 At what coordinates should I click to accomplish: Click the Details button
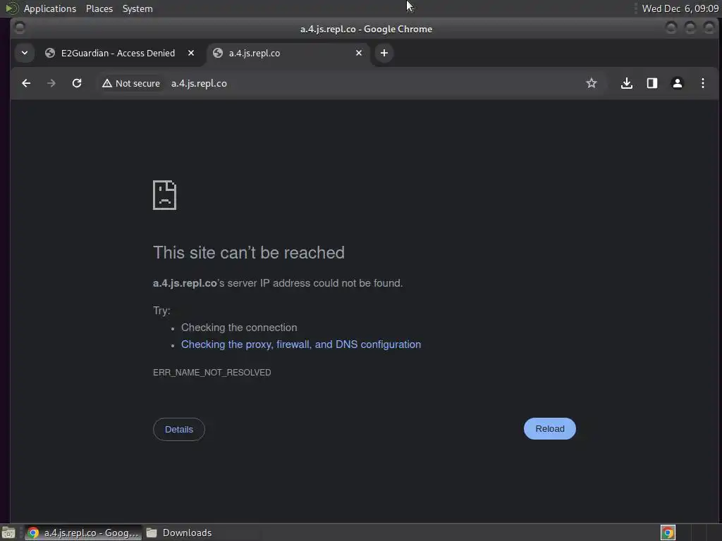pos(178,429)
